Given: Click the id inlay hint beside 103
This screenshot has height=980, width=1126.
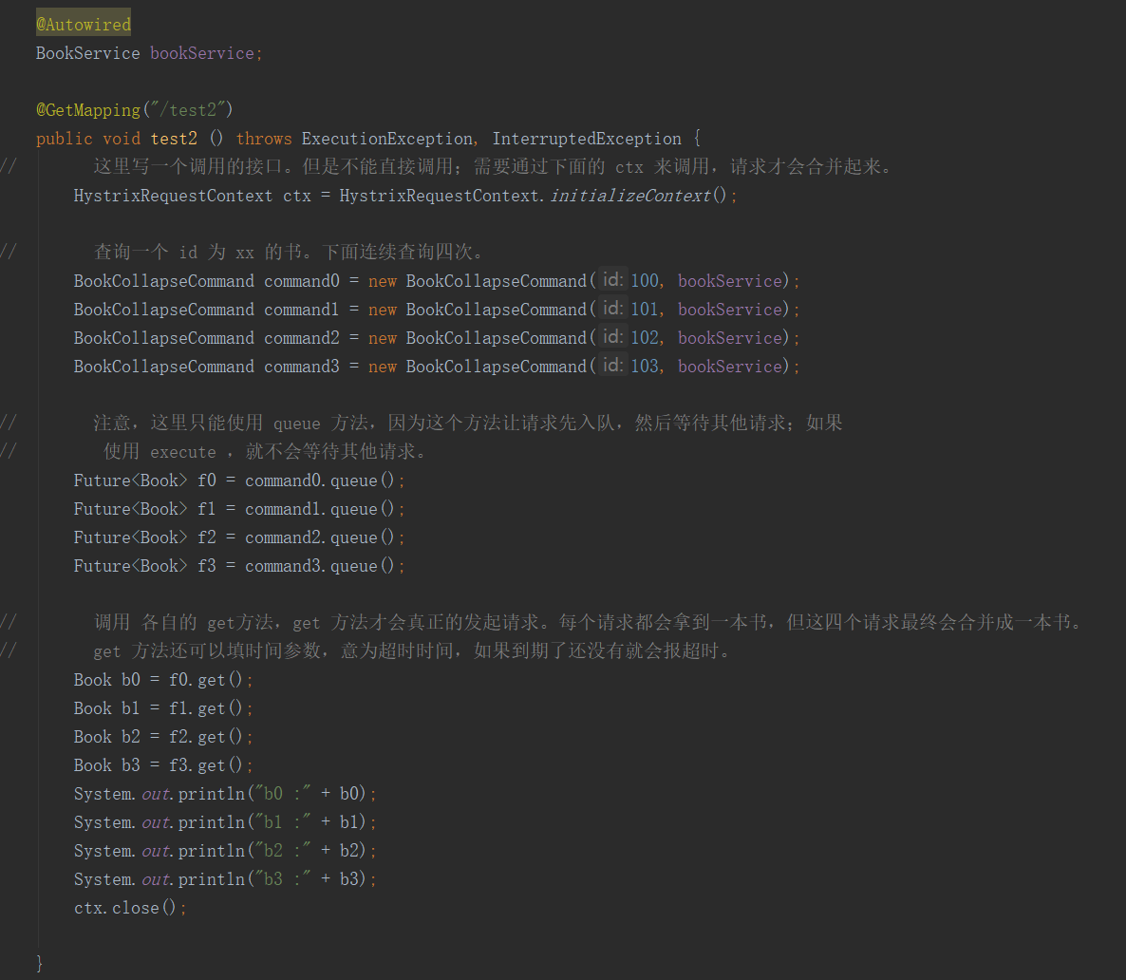Looking at the screenshot, I should [x=611, y=366].
